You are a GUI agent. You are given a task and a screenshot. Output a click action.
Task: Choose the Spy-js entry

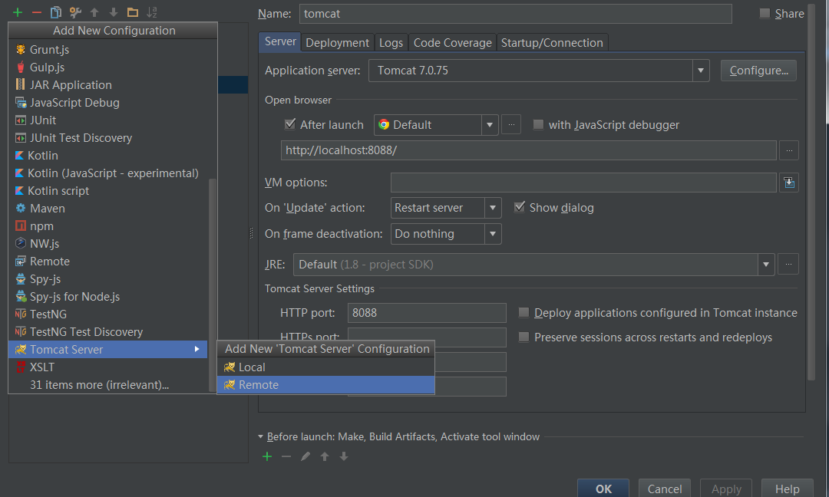click(108, 279)
